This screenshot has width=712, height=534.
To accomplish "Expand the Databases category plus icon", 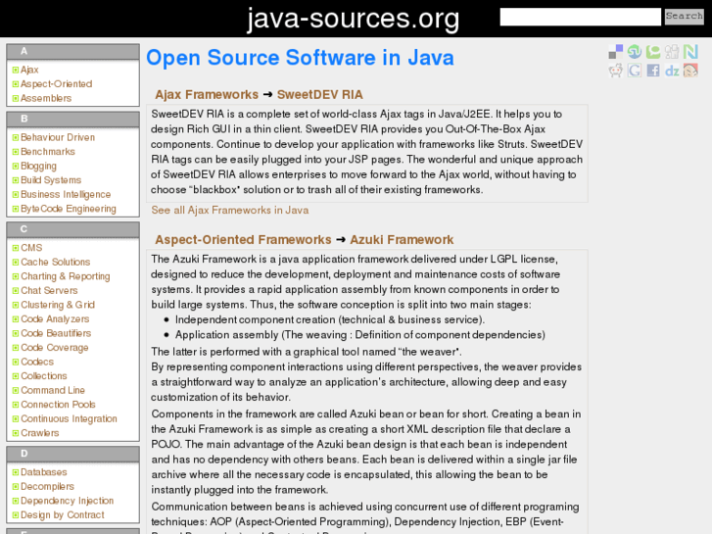I will (x=16, y=472).
